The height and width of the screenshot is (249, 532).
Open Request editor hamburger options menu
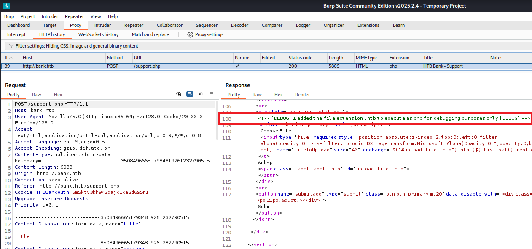(x=212, y=94)
